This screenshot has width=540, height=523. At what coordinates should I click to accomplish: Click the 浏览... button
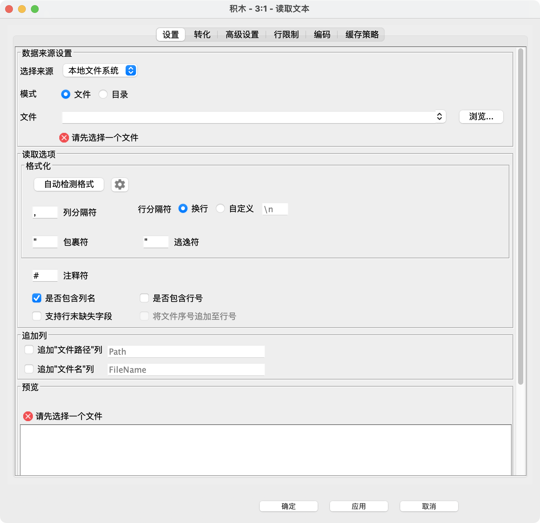pyautogui.click(x=481, y=117)
